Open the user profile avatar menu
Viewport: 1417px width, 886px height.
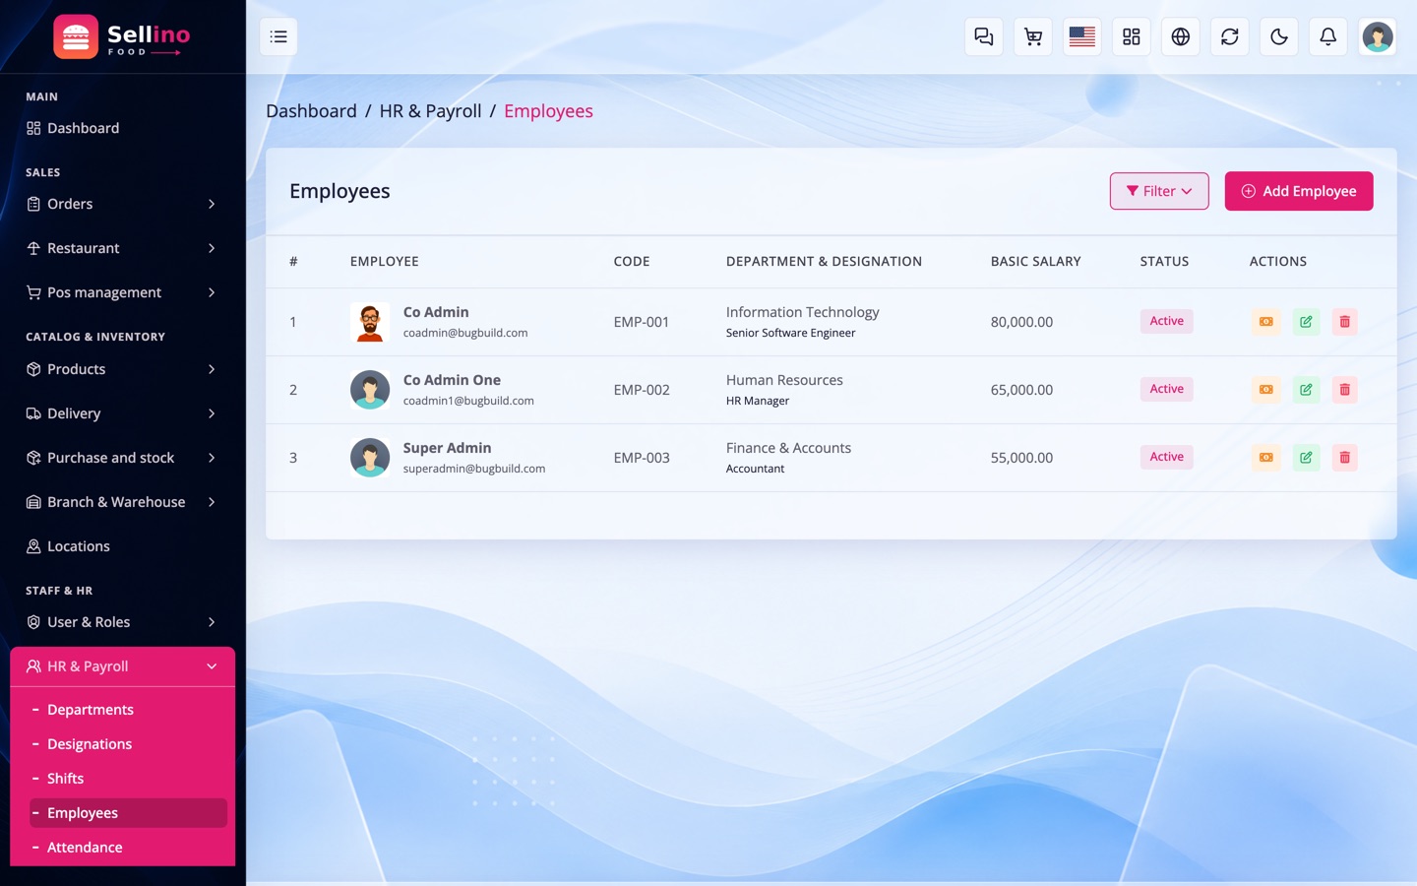[1378, 36]
